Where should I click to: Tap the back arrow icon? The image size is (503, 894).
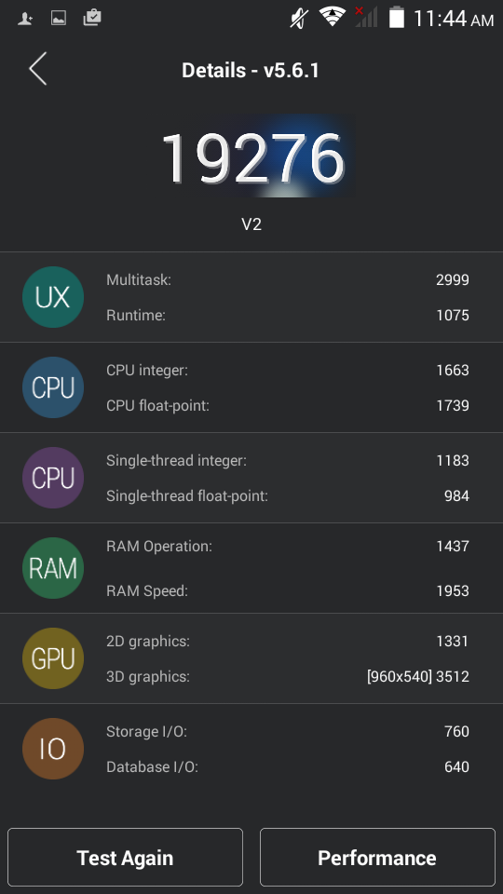point(37,69)
